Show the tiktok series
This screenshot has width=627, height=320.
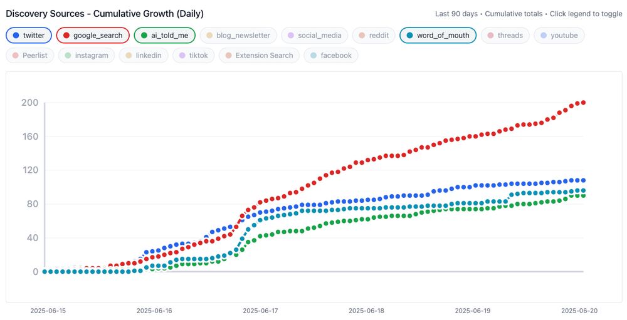pos(194,56)
